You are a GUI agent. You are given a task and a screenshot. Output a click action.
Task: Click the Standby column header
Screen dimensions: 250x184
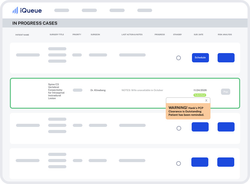click(x=177, y=35)
